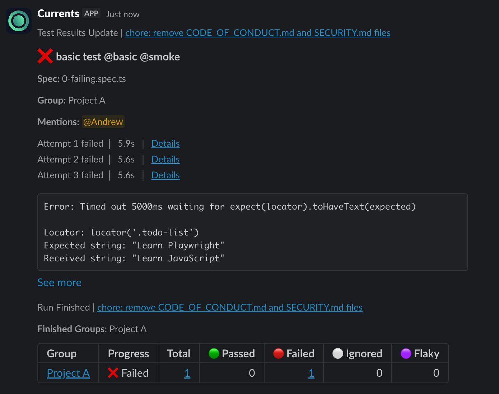Click the red X beside basic test title
The width and height of the screenshot is (499, 394).
[45, 56]
